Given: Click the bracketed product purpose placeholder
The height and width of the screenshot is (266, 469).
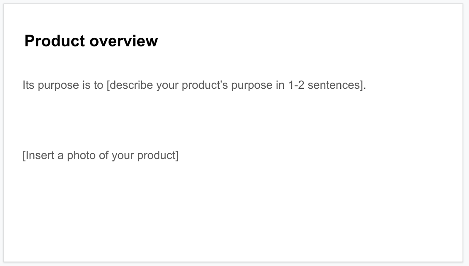Looking at the screenshot, I should 236,85.
